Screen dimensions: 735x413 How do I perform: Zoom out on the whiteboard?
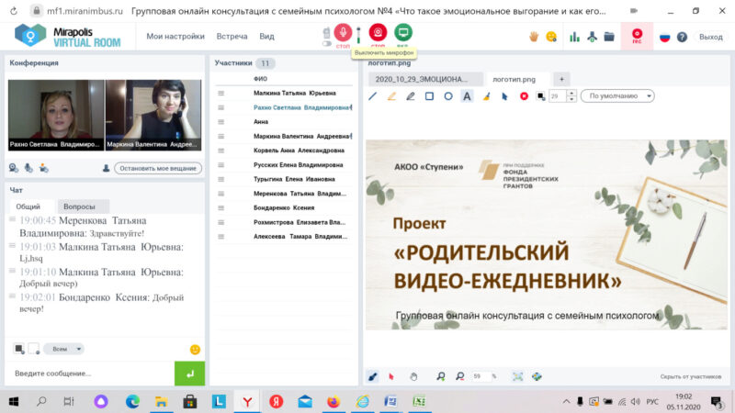tap(460, 376)
